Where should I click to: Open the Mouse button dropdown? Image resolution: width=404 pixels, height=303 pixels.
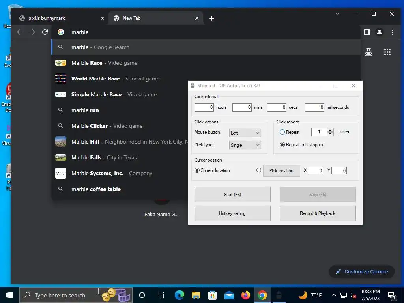pyautogui.click(x=245, y=133)
